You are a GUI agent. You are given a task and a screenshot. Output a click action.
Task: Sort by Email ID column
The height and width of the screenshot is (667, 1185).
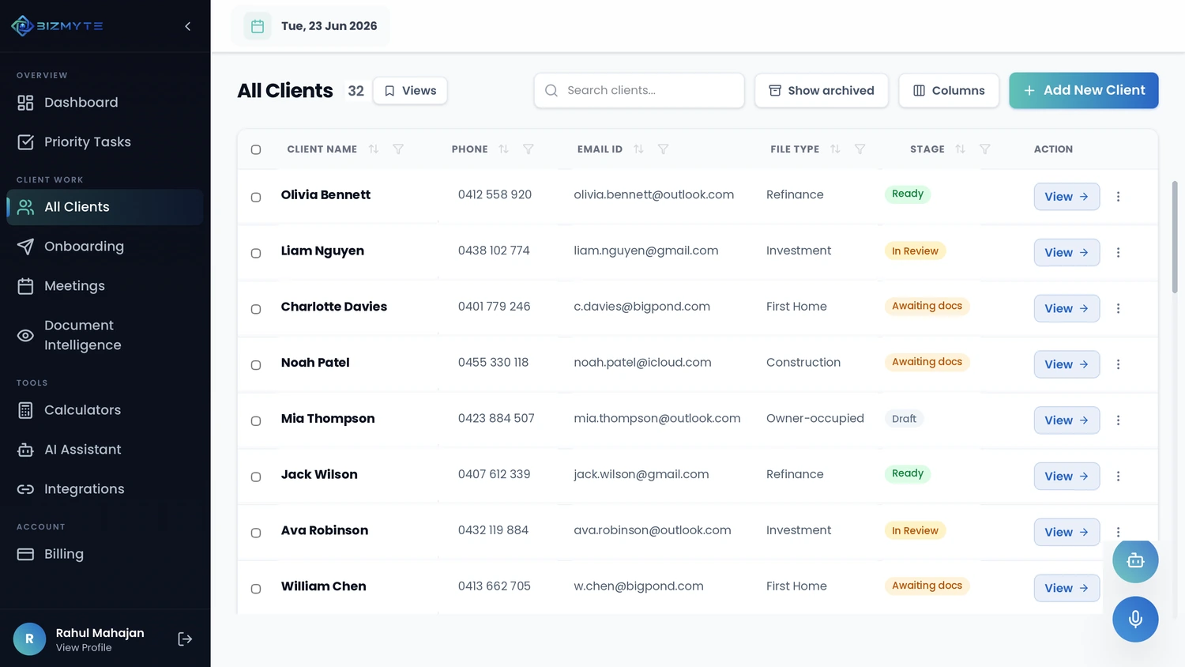pos(638,149)
